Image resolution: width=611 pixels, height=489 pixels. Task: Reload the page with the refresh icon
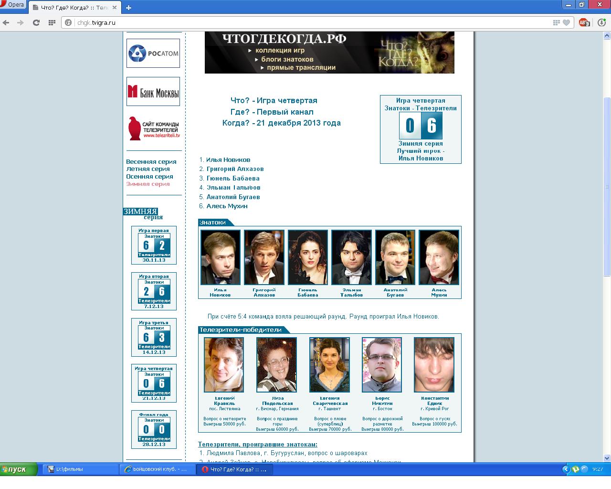click(x=36, y=22)
